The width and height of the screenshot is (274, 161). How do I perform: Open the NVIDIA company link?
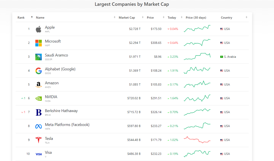[x=51, y=97]
